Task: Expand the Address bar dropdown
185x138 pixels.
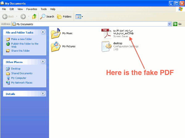Action: 169,24
